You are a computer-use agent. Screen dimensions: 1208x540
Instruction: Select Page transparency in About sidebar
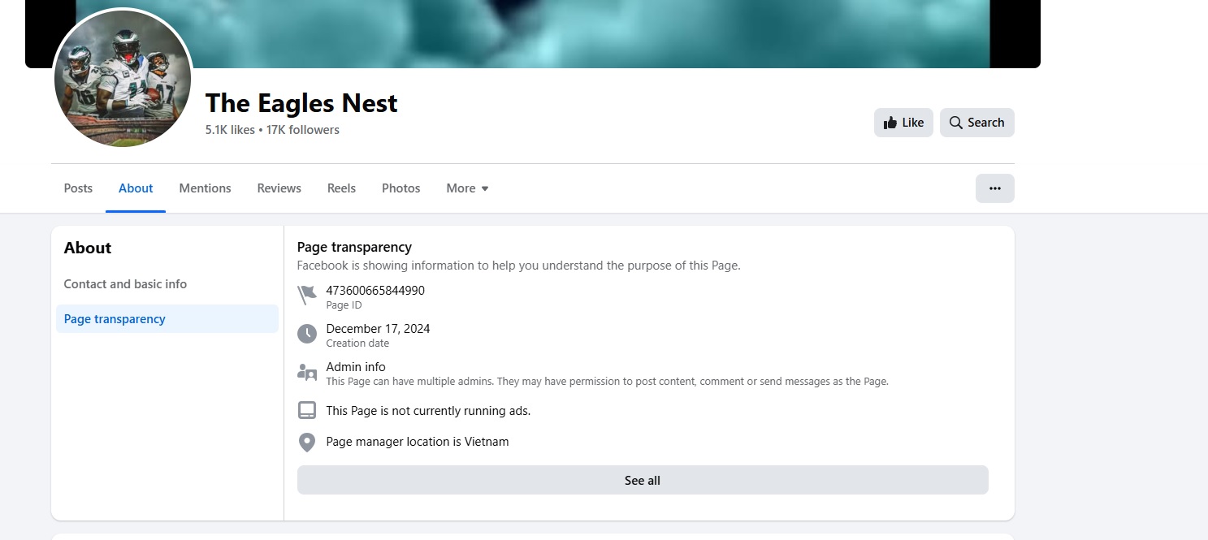pyautogui.click(x=115, y=319)
